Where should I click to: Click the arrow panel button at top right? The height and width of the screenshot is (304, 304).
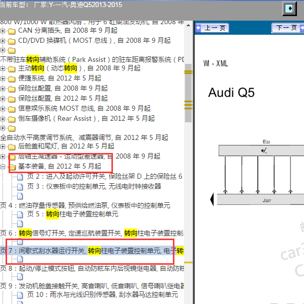(x=289, y=9)
